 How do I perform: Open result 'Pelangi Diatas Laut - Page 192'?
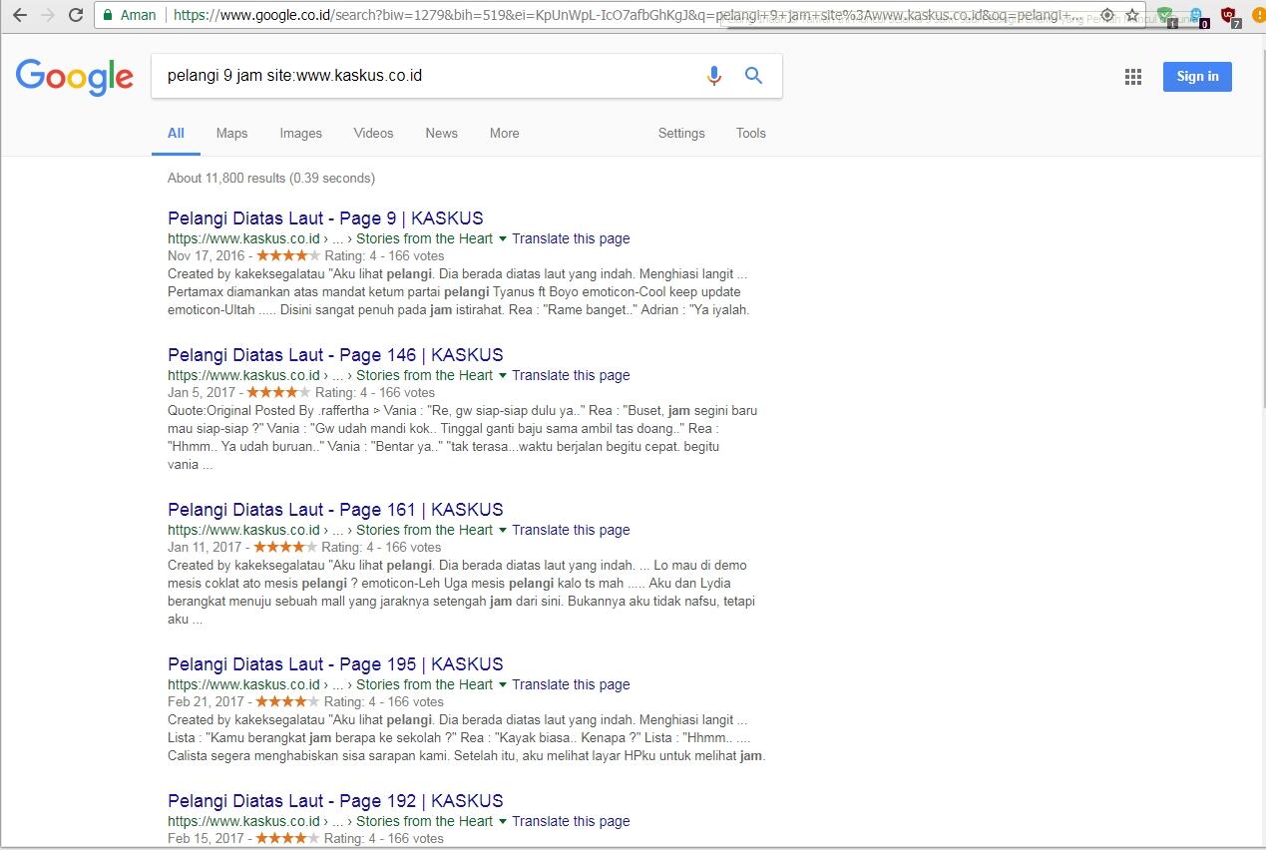click(335, 801)
